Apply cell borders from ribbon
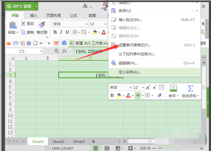Screen dimensions: 211x151 (x=75, y=32)
